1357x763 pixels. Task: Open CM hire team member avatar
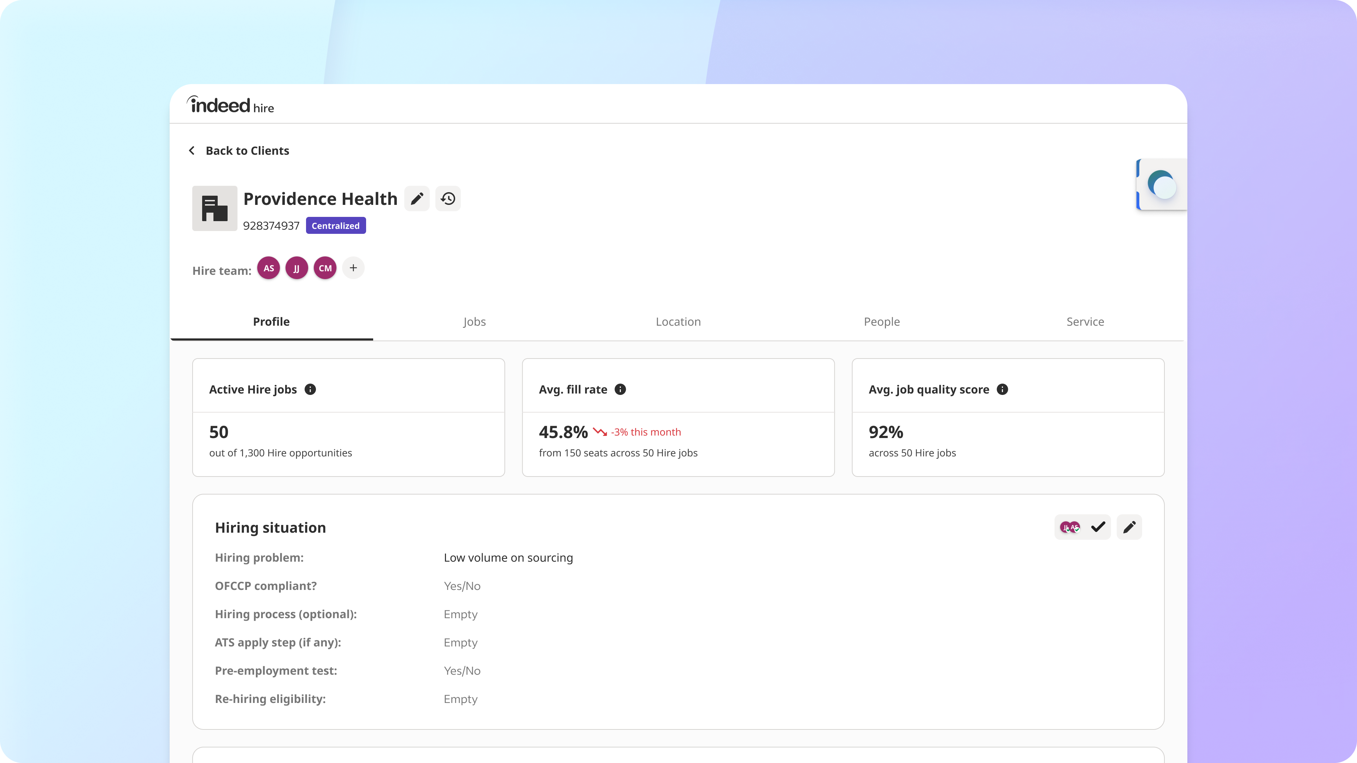tap(325, 268)
